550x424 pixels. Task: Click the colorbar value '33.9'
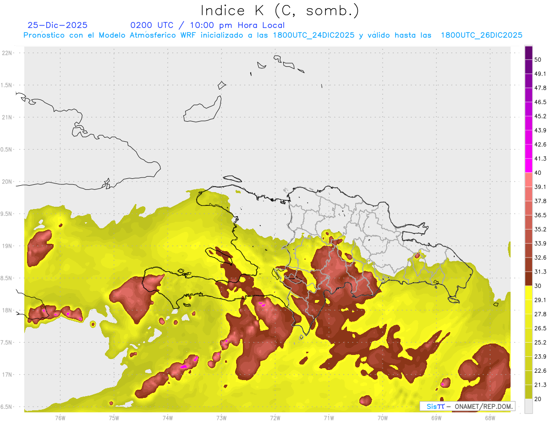pos(540,243)
